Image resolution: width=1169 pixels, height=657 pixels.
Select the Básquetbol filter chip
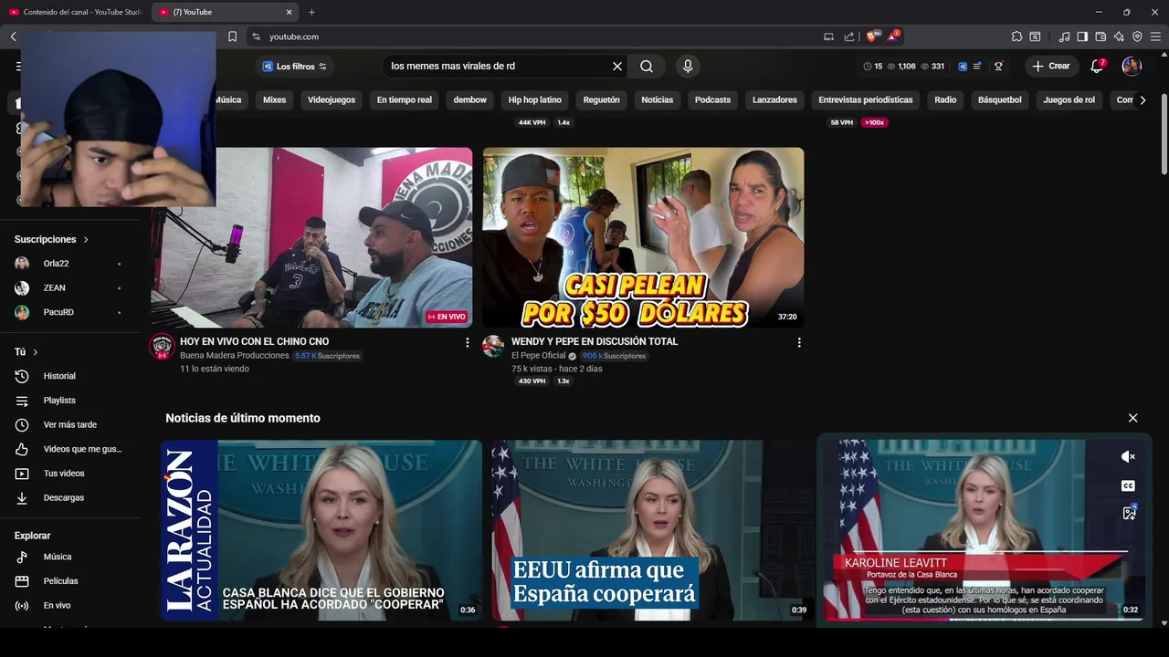(1000, 100)
